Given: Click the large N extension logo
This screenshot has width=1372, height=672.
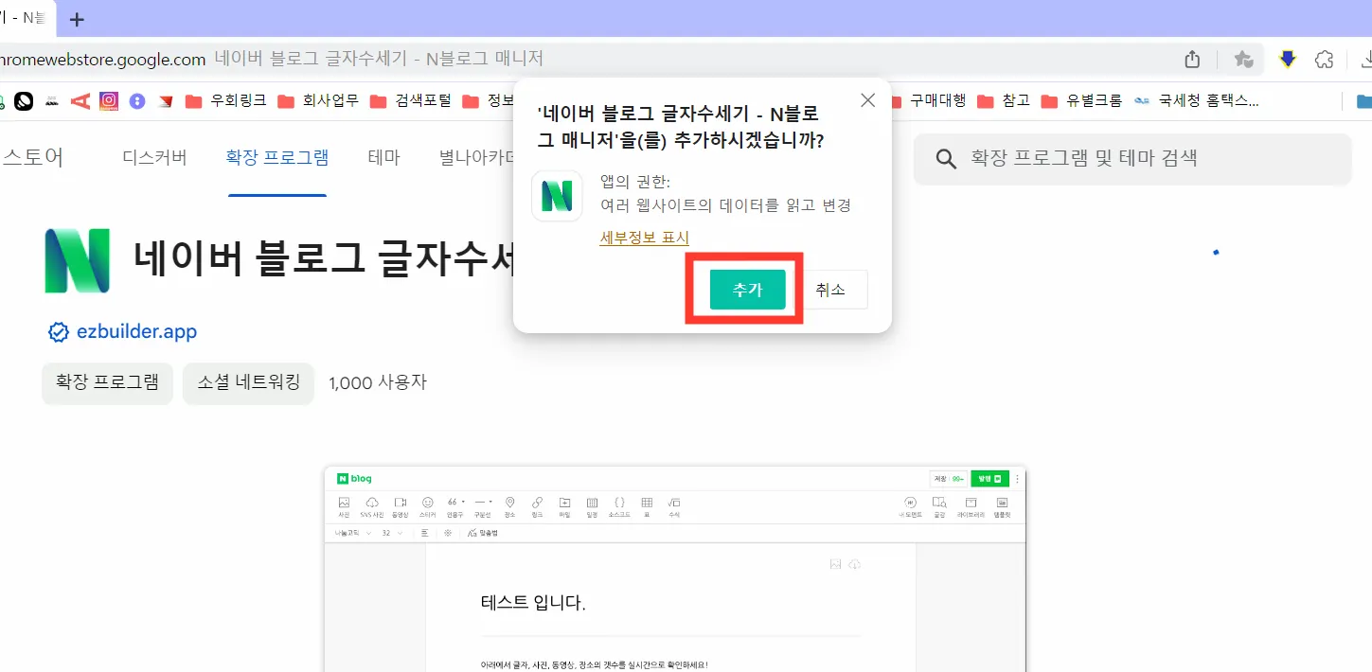Looking at the screenshot, I should [77, 260].
